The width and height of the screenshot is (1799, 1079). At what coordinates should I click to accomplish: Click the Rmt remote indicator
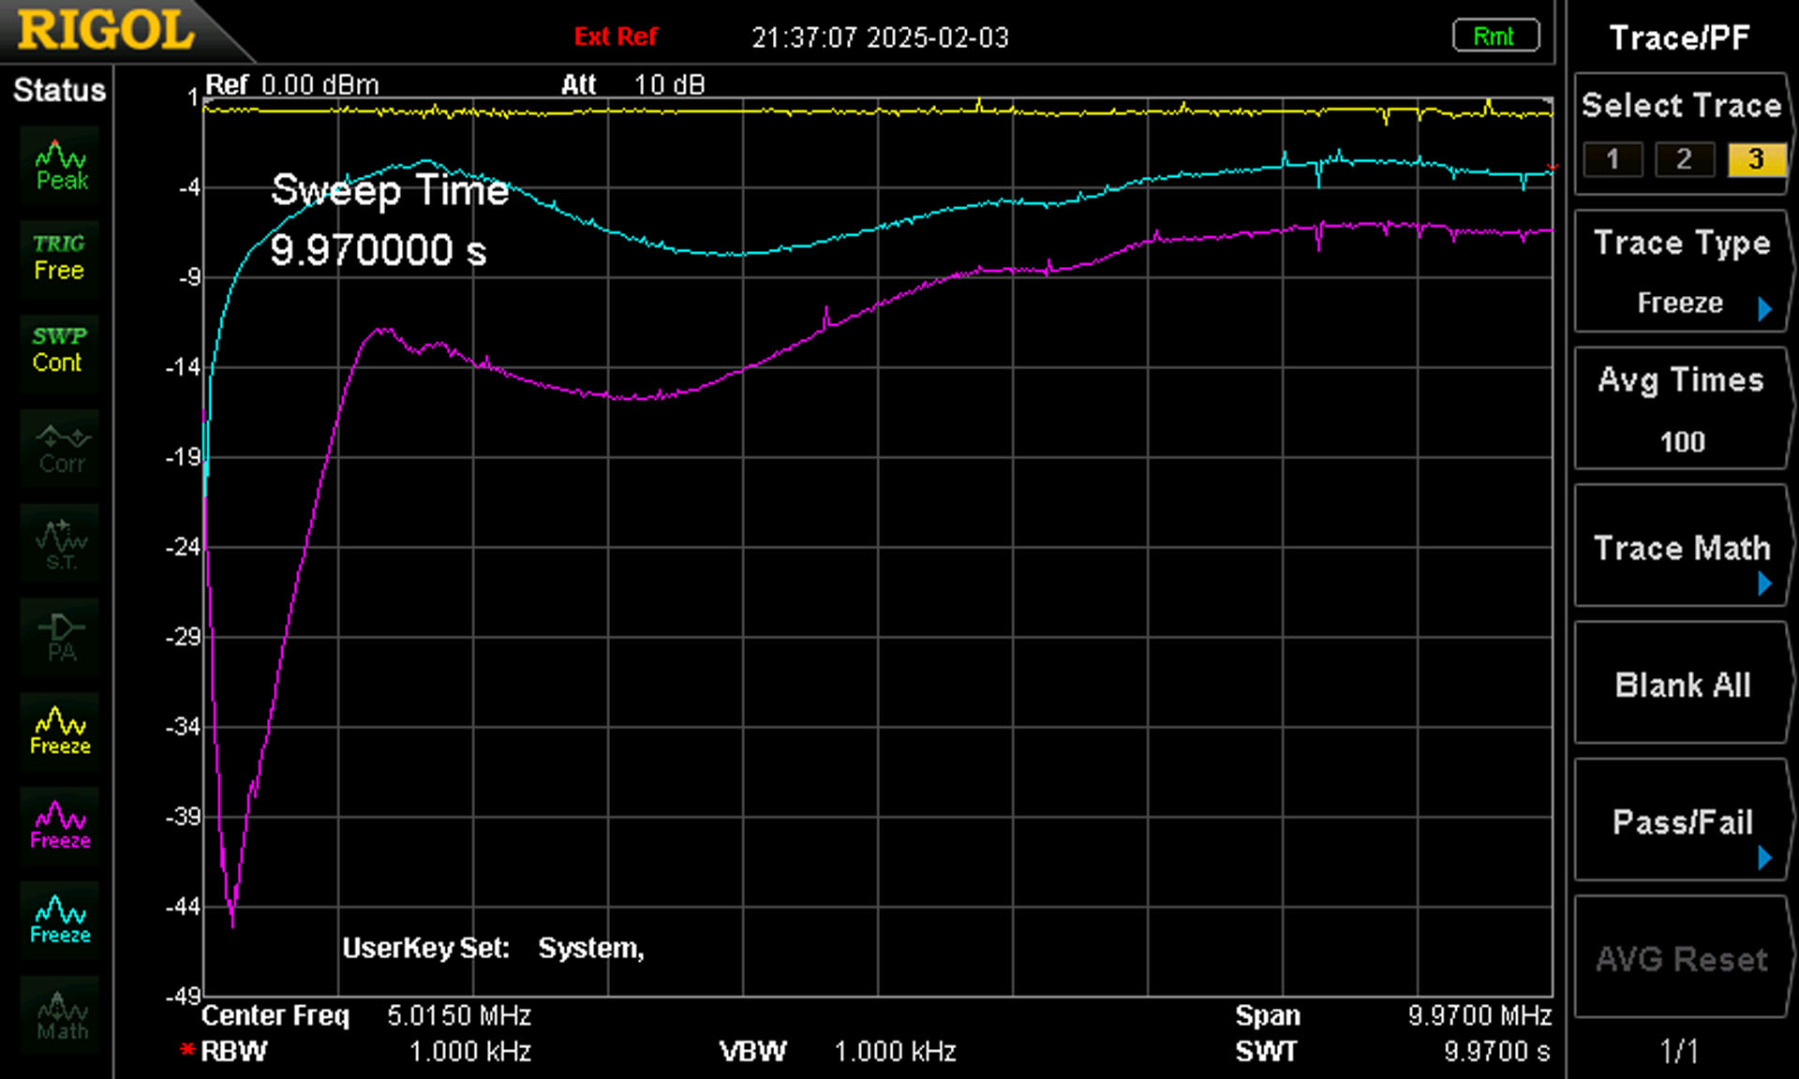click(x=1495, y=37)
